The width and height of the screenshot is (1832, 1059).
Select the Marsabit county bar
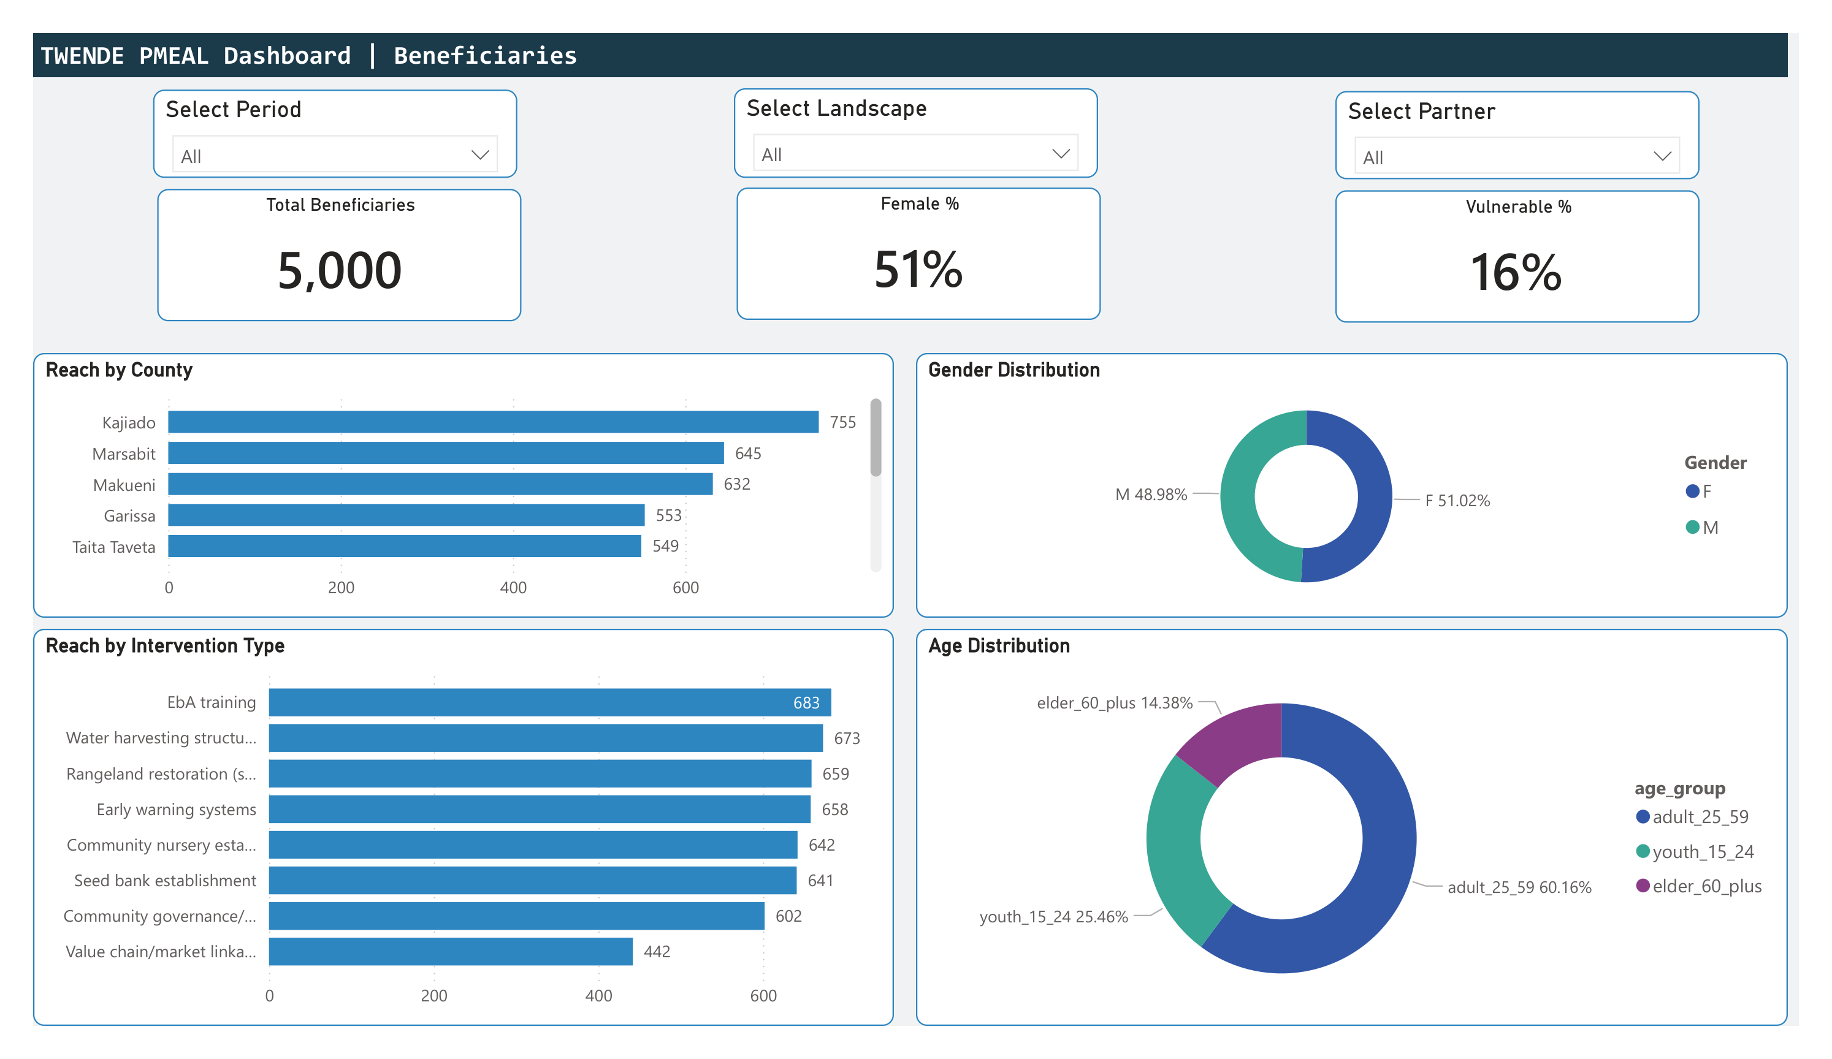445,453
